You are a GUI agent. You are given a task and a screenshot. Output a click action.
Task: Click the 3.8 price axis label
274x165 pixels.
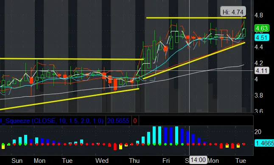click(x=259, y=95)
